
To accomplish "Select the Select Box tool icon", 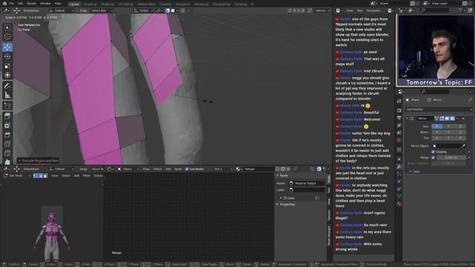I will (x=7, y=27).
